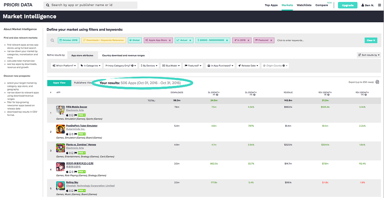384x198 pixels.
Task: Click the search magnifier icon in top bar
Action: click(48, 5)
